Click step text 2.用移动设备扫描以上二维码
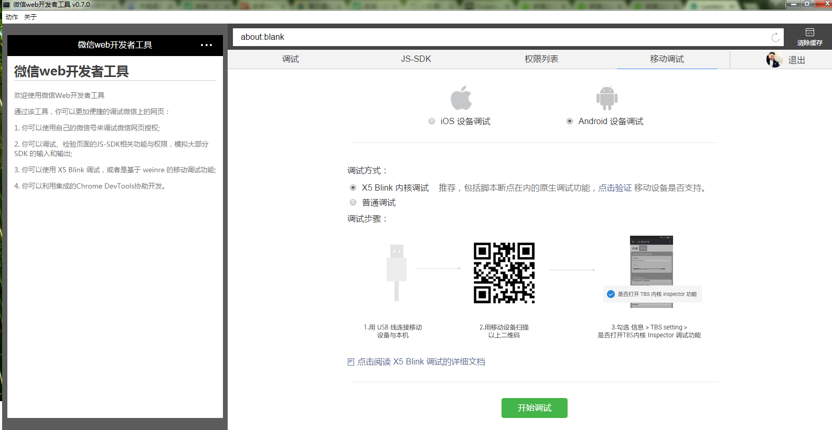The width and height of the screenshot is (832, 430). (504, 331)
